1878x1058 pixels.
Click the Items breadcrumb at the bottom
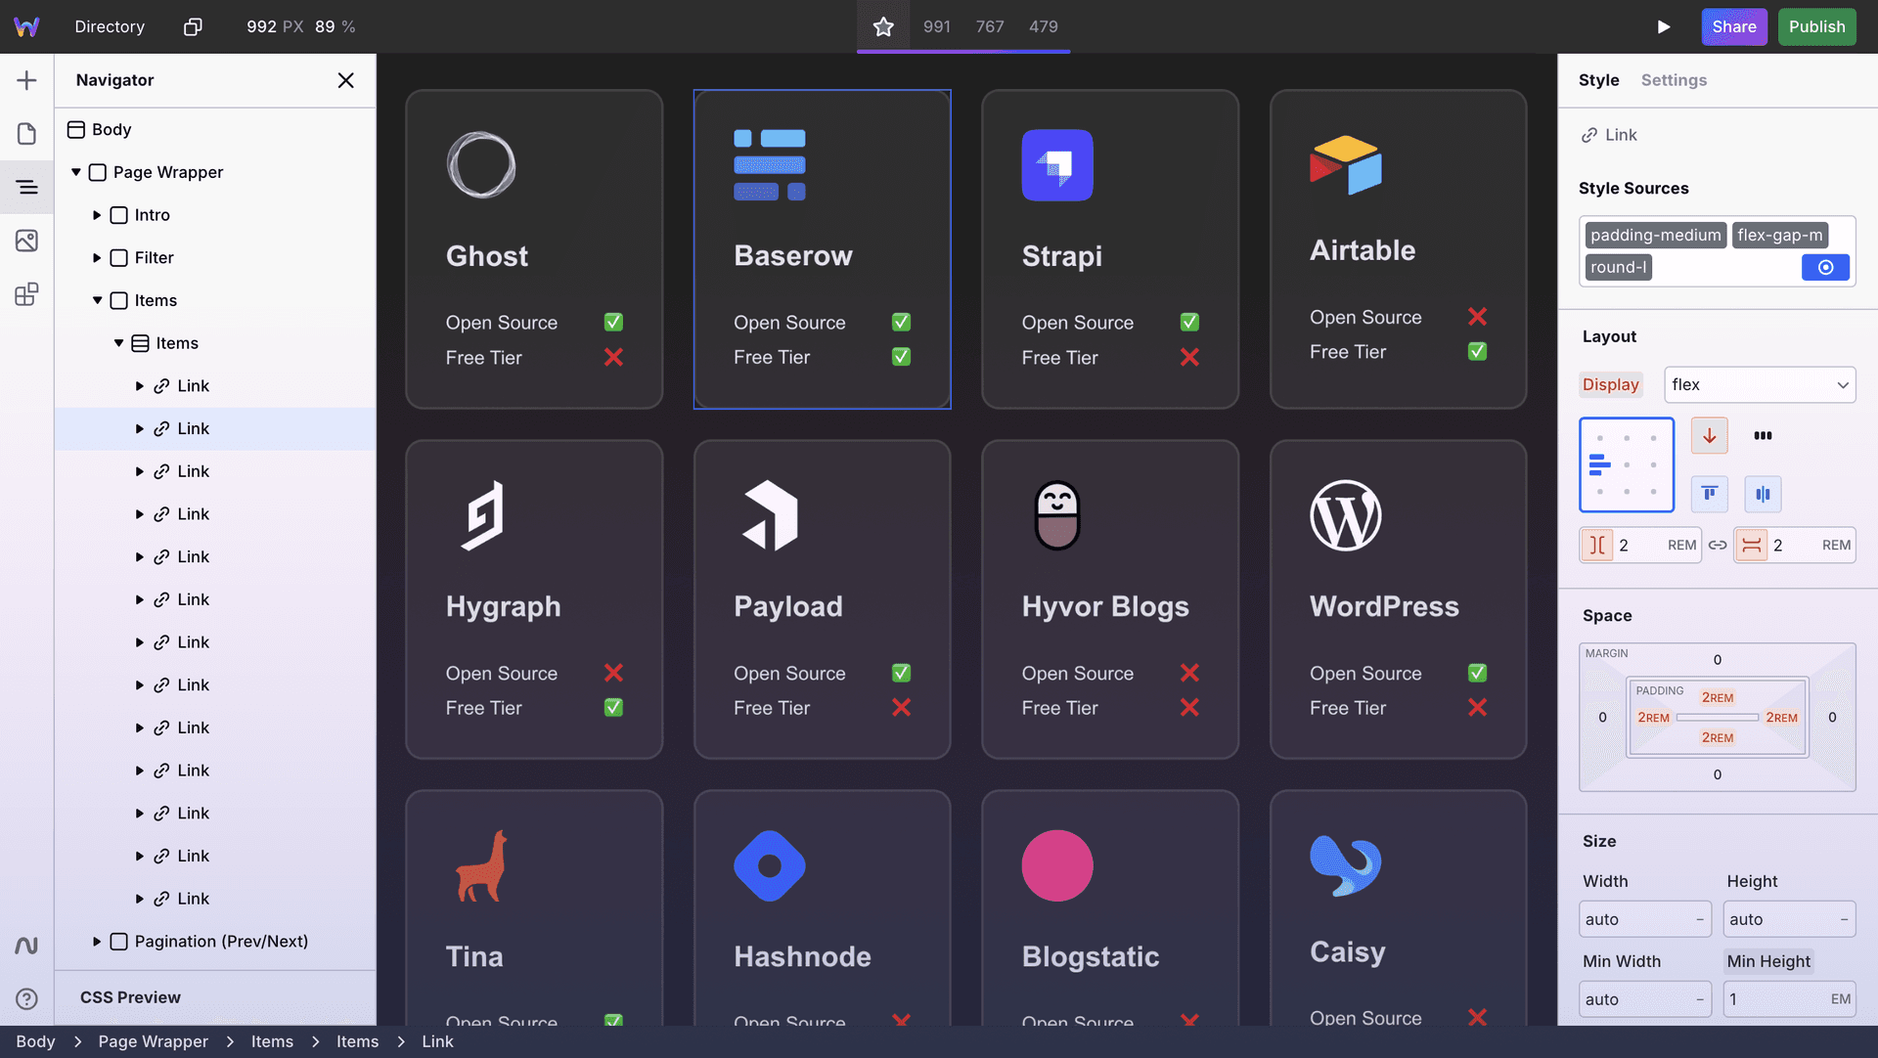[x=272, y=1041]
